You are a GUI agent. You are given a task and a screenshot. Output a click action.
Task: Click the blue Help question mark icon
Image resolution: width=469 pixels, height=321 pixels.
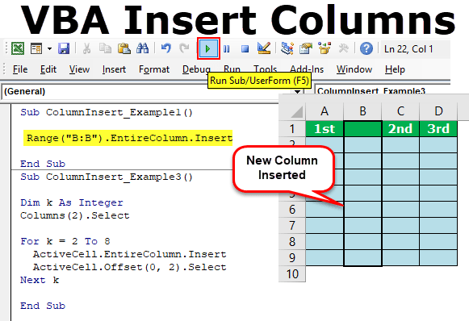coord(366,48)
